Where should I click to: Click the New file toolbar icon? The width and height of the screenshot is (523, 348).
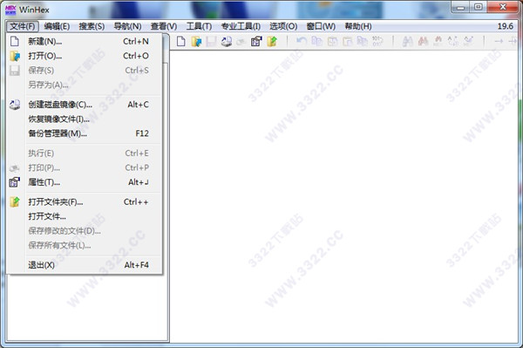tap(180, 41)
